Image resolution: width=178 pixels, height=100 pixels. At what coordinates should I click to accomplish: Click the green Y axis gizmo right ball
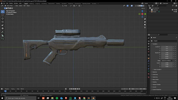click(x=145, y=14)
